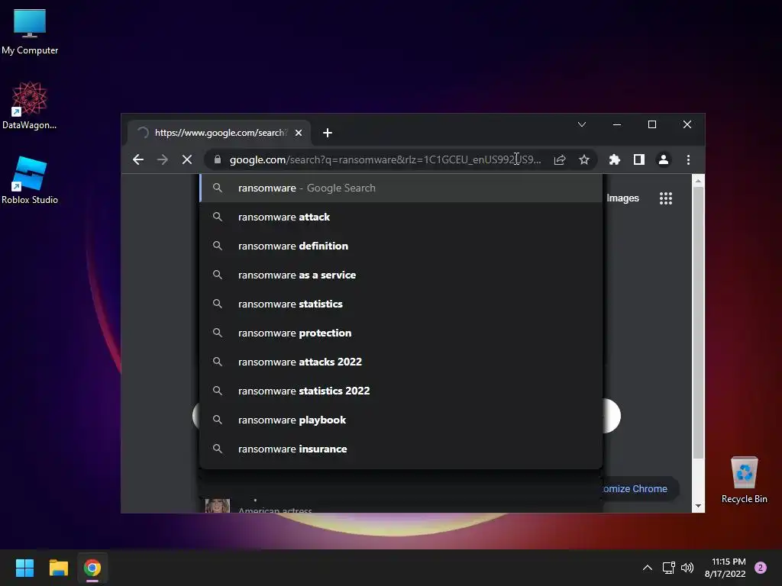This screenshot has height=586, width=782.
Task: Click the scrollbar down arrow
Action: coord(698,506)
